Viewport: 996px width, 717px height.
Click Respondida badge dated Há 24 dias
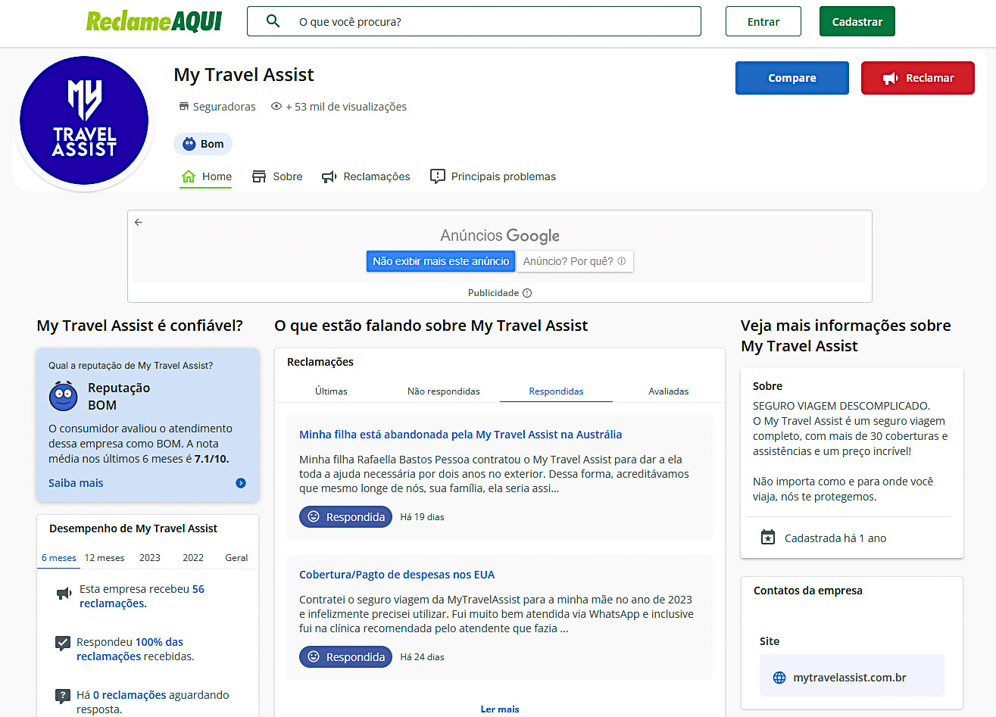tap(345, 657)
